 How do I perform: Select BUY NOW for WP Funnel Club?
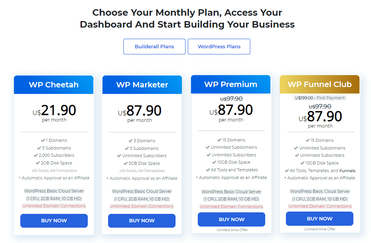(x=319, y=218)
